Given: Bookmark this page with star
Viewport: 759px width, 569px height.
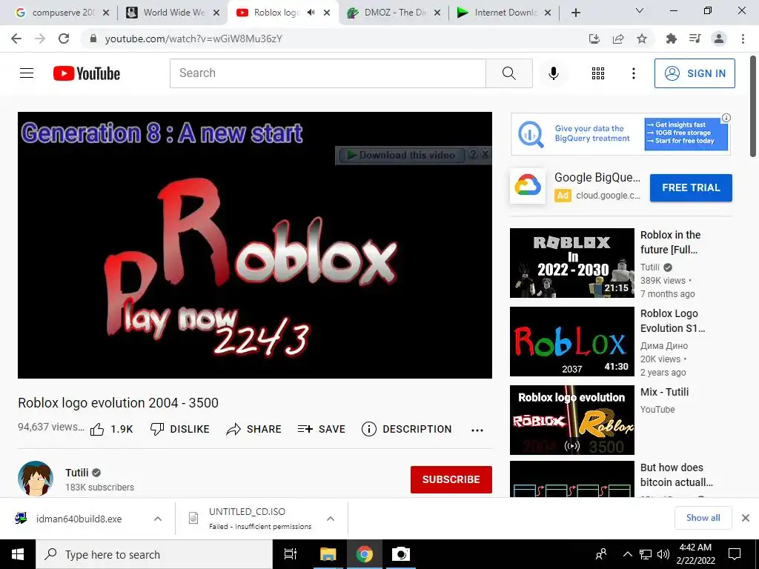Looking at the screenshot, I should [641, 39].
